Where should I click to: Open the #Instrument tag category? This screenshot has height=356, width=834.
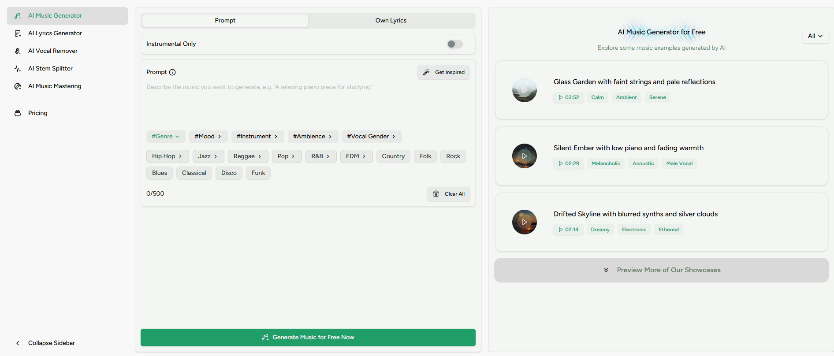click(x=257, y=137)
